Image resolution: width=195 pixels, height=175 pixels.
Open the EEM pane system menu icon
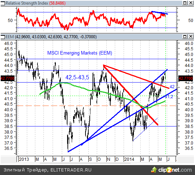click(x=3, y=37)
